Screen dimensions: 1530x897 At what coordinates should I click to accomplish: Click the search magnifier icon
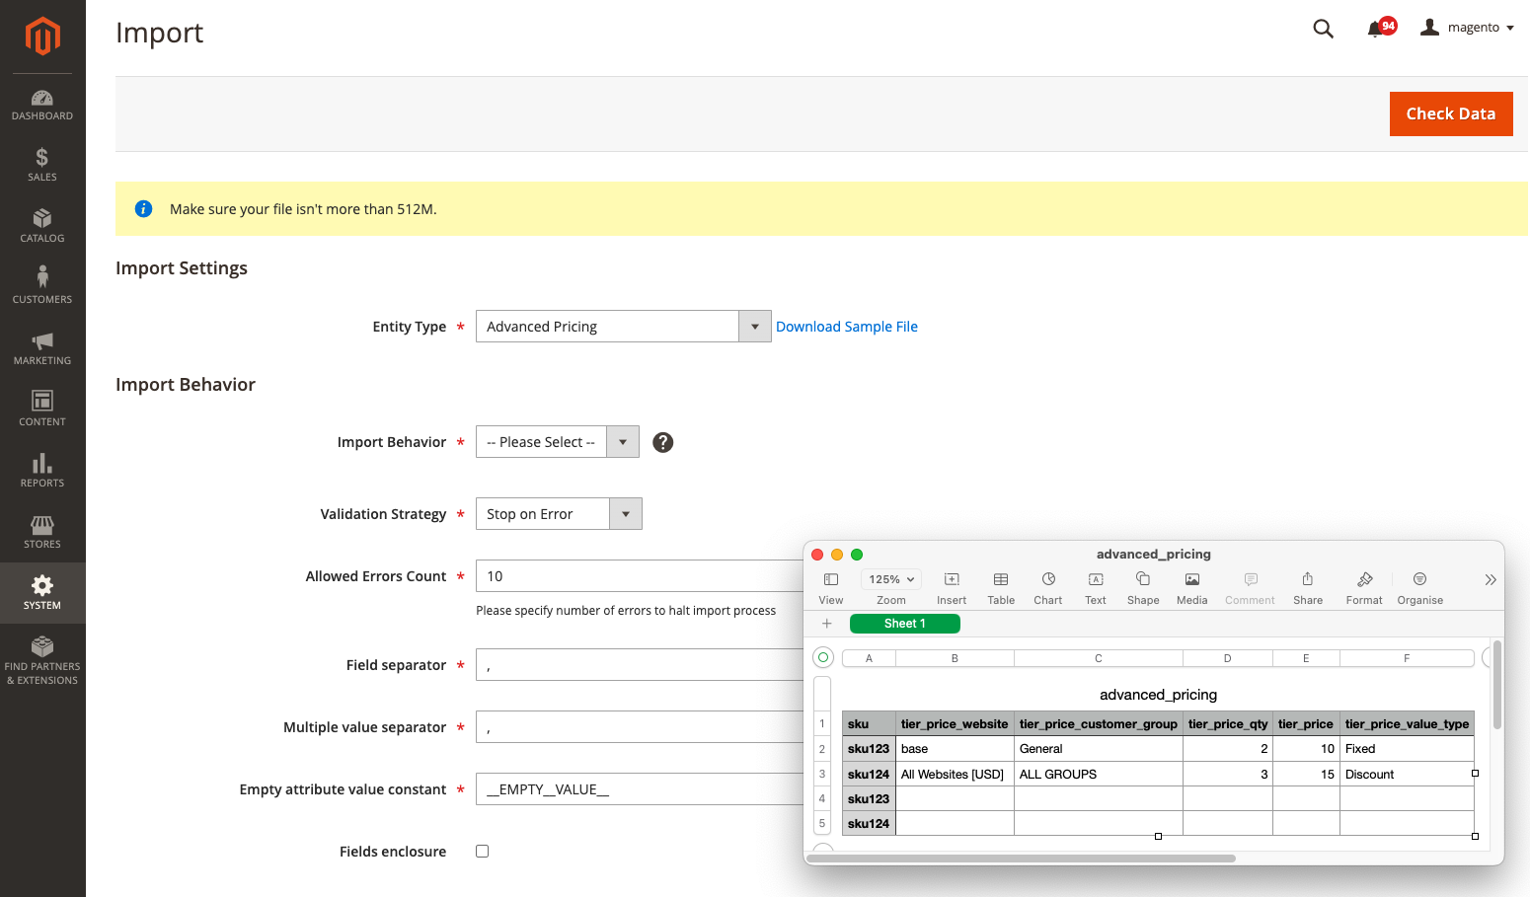1323,29
